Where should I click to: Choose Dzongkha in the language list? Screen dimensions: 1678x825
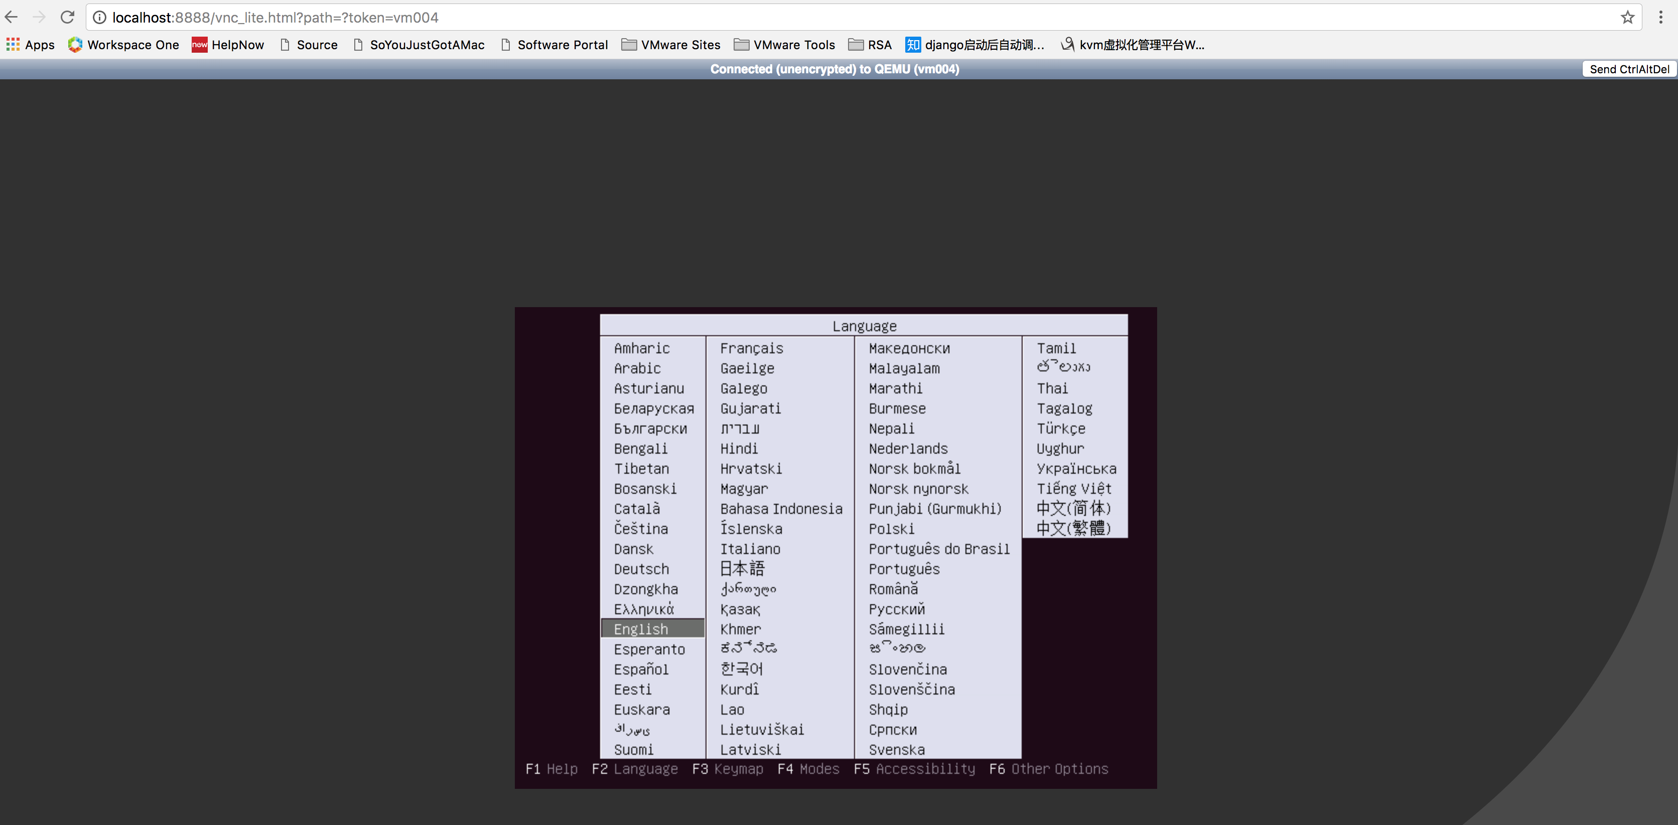pos(645,589)
